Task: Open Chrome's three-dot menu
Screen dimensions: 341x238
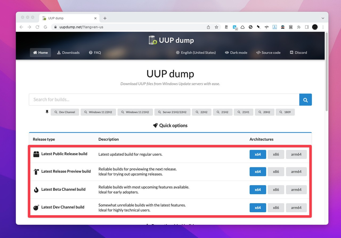Action: (323, 27)
